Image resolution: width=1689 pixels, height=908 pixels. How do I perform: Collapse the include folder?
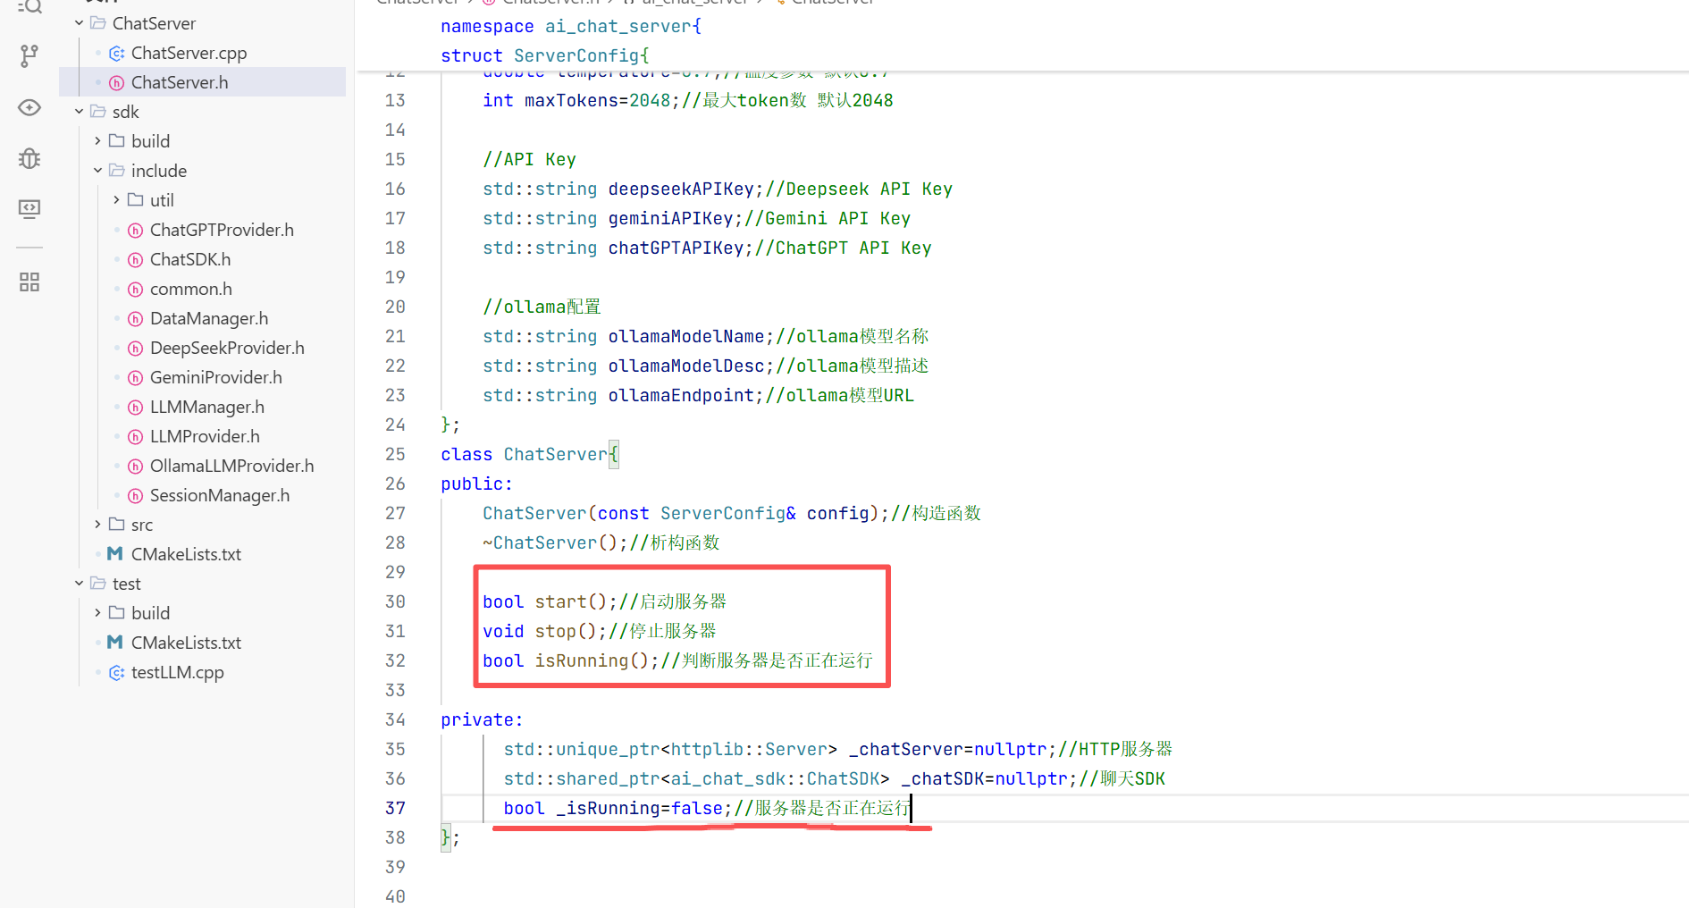click(97, 171)
